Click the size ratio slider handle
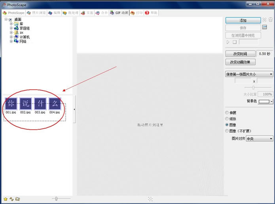The image size is (275, 204). coord(253,87)
